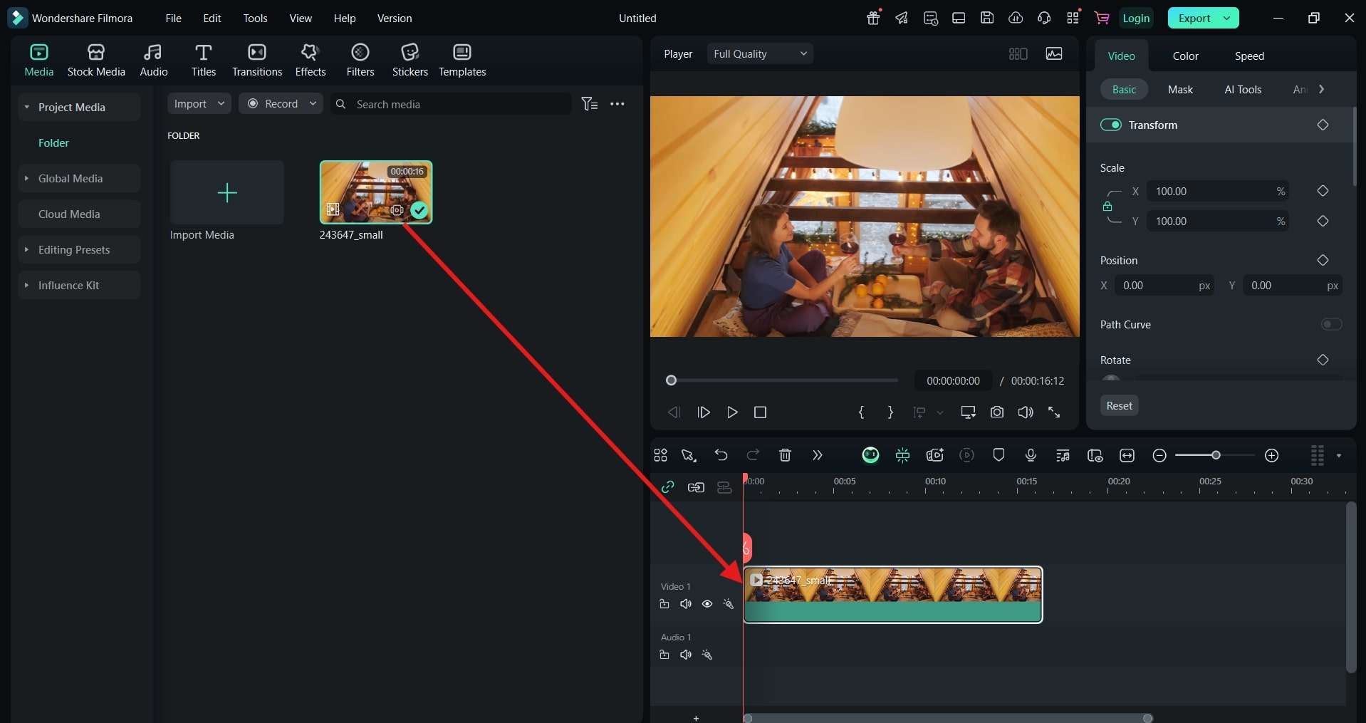Open the Cloud Media section
The height and width of the screenshot is (723, 1366).
(79, 214)
